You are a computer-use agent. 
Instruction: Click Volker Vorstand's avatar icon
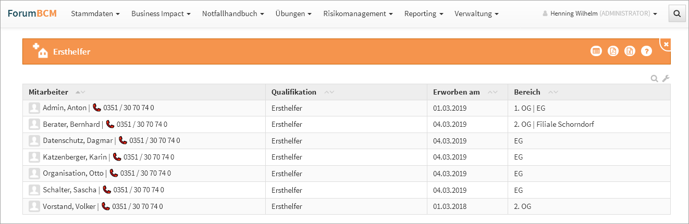tap(34, 206)
